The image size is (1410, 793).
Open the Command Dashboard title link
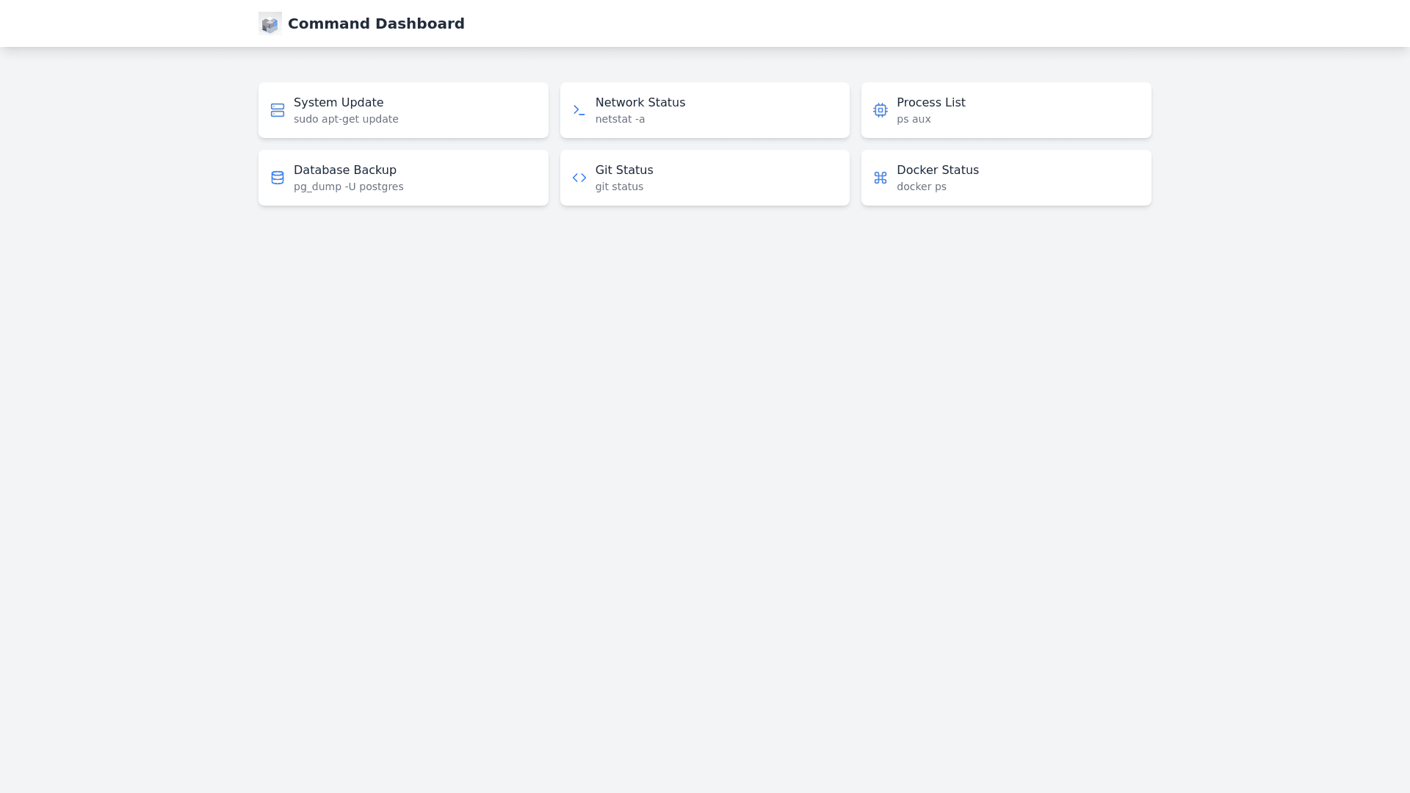(376, 23)
